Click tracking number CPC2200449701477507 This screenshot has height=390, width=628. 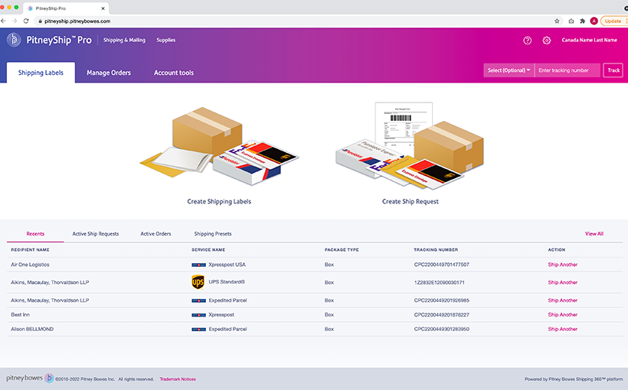coord(441,265)
